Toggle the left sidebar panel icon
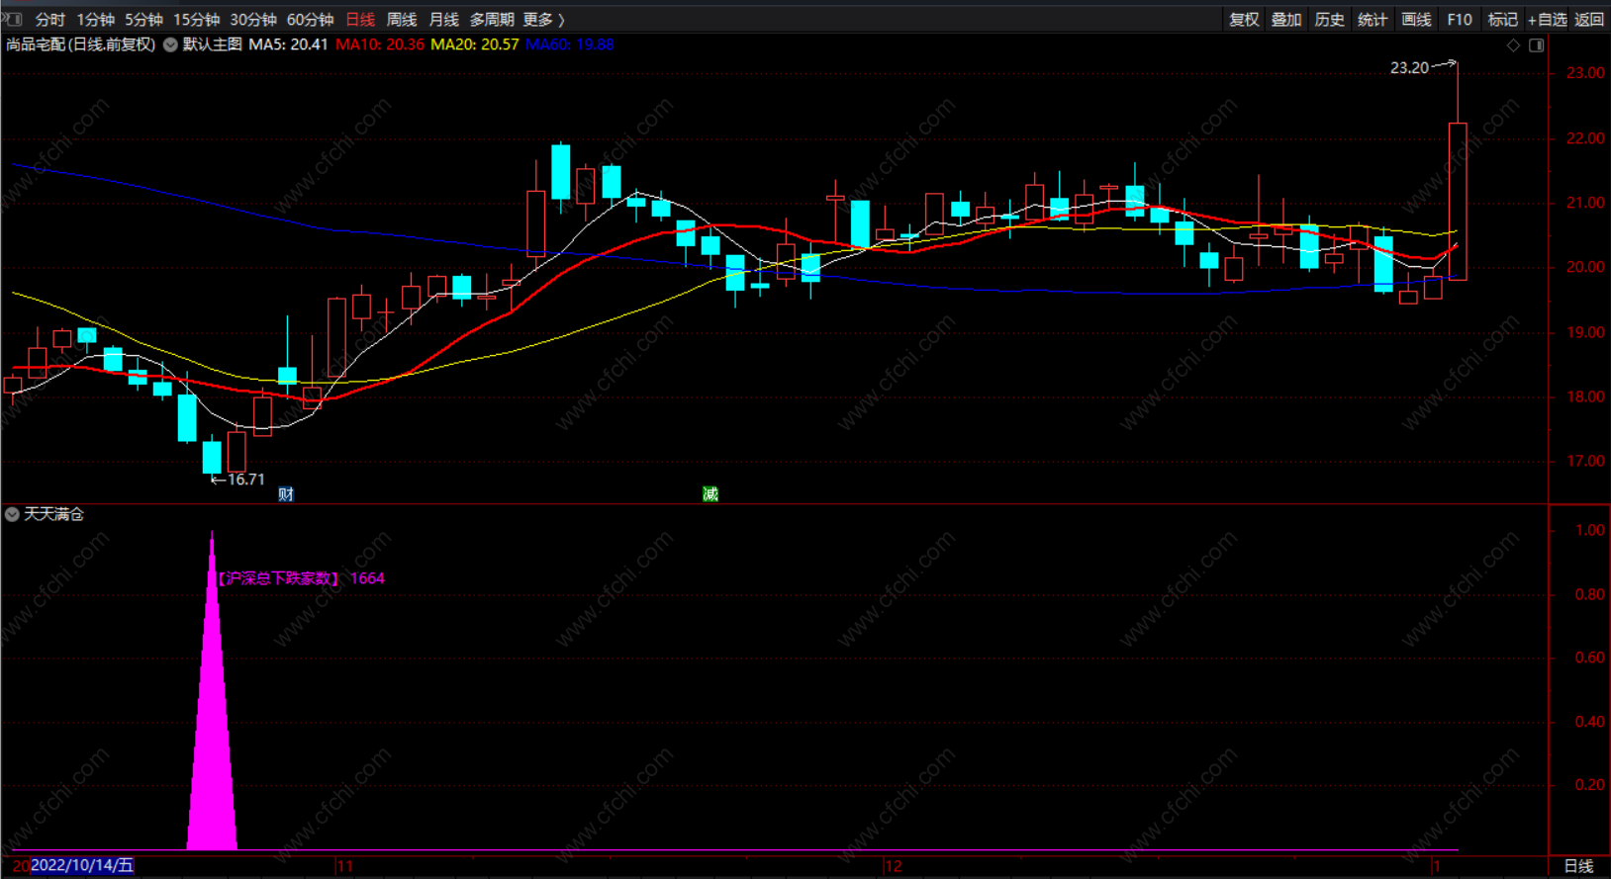 (14, 19)
